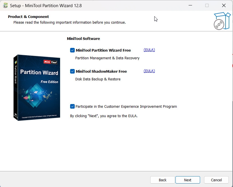This screenshot has height=187, width=233.
Task: Disable the Customer Experience Improvement Program
Action: pyautogui.click(x=72, y=106)
